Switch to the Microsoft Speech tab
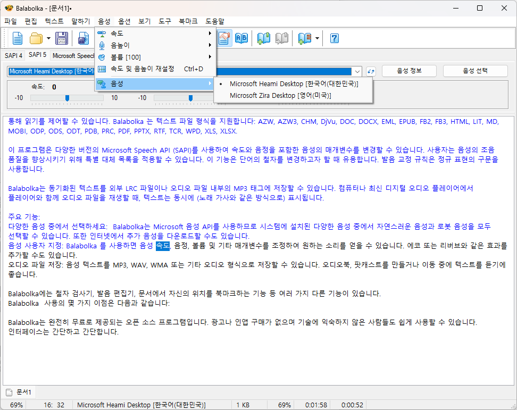 point(73,56)
